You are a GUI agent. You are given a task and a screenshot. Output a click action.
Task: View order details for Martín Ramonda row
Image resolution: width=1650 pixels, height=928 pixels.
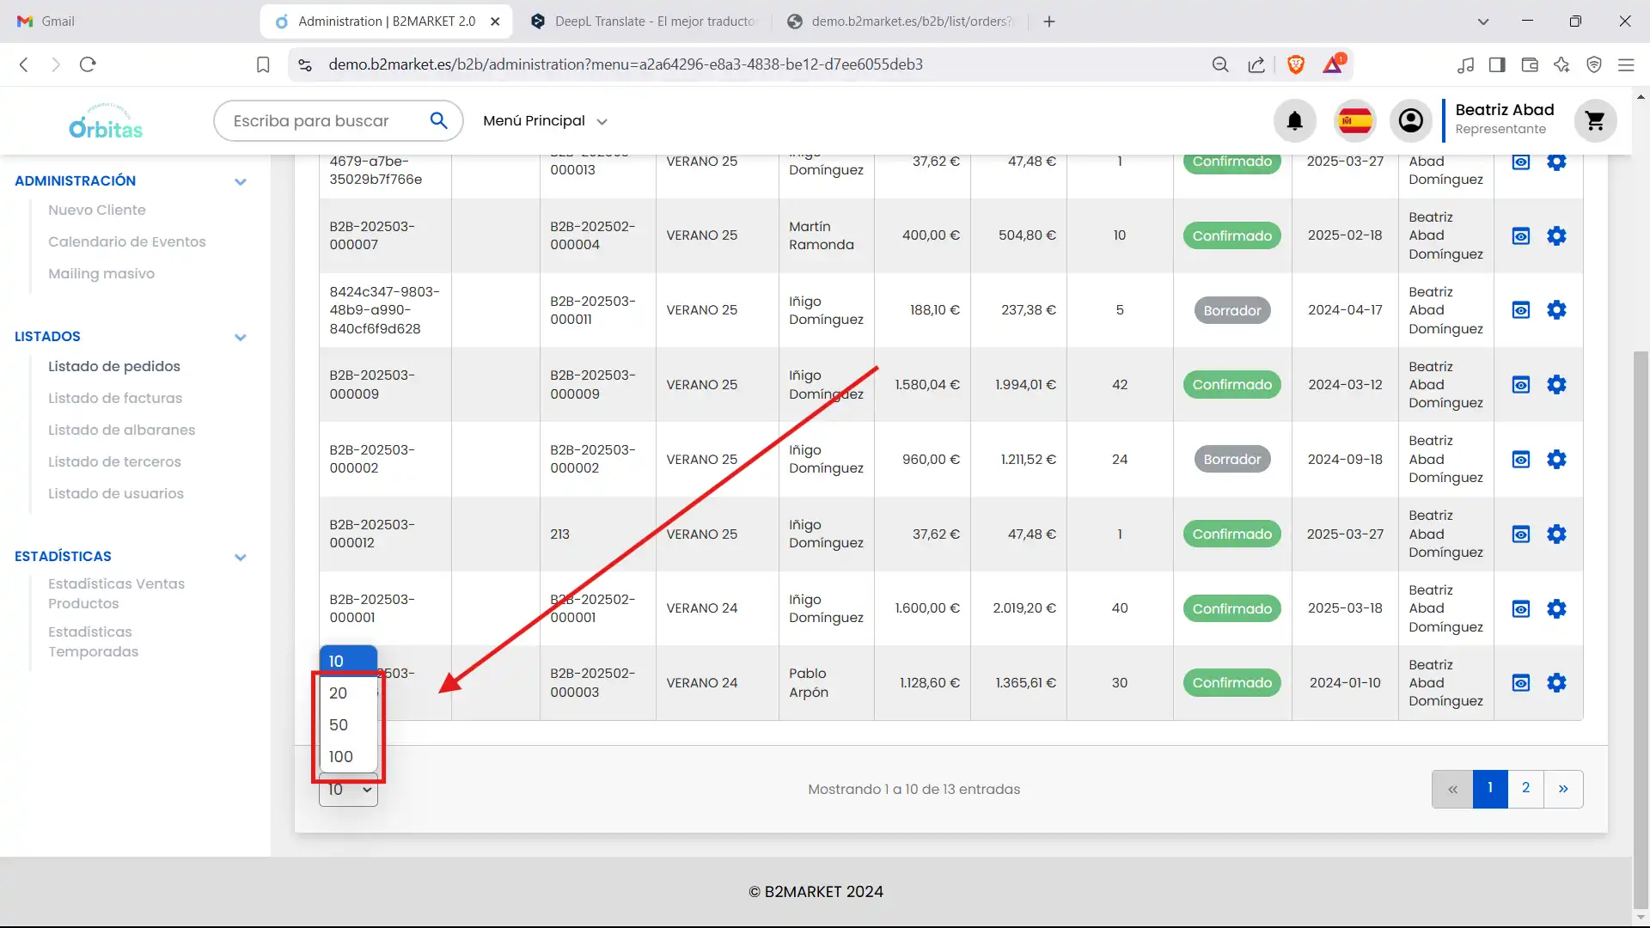[x=1521, y=235]
